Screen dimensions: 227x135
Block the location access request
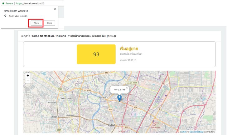pyautogui.click(x=49, y=23)
